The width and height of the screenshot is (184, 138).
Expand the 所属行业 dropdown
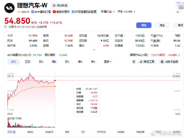click(x=108, y=12)
